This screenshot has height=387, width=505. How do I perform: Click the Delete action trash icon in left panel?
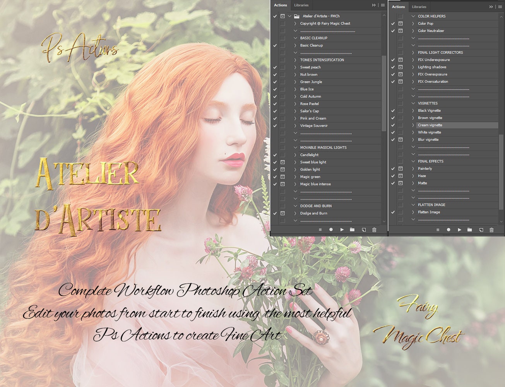pyautogui.click(x=374, y=229)
